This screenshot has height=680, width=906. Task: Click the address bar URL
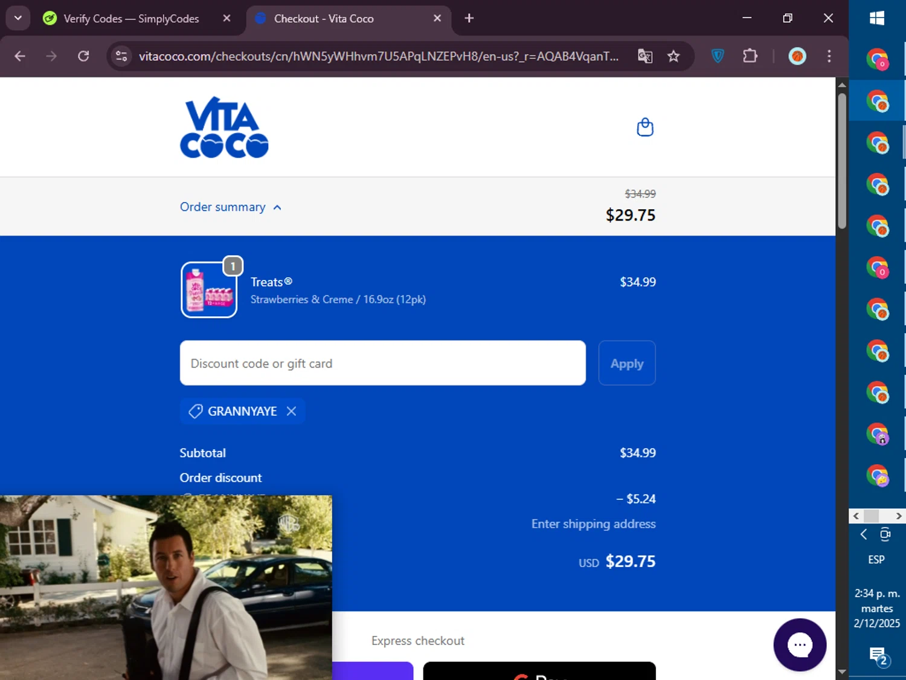tap(379, 56)
